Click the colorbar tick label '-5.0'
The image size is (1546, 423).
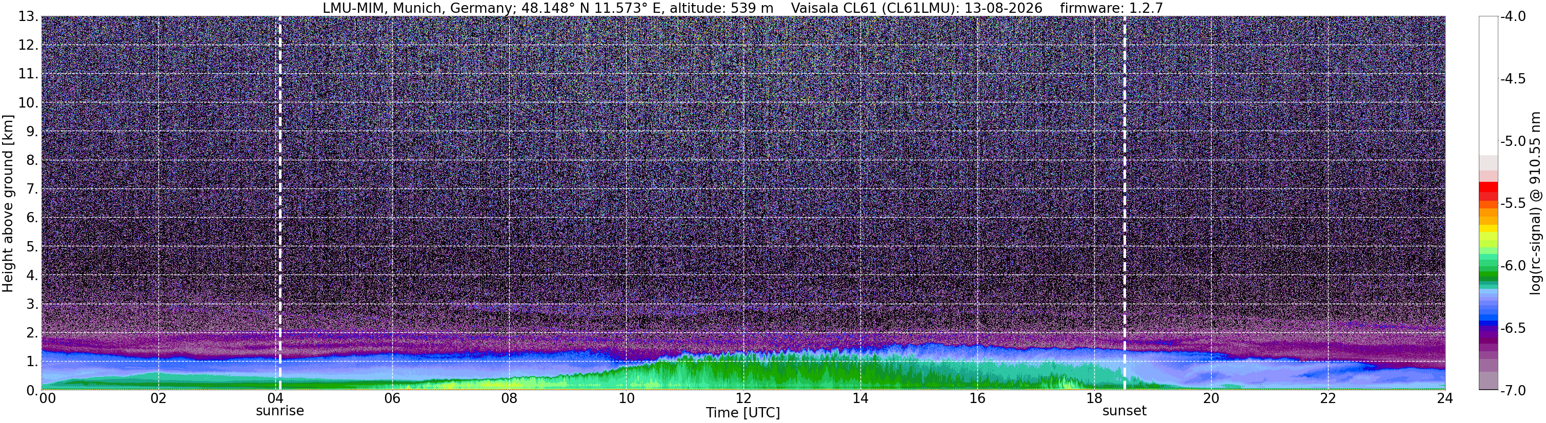(x=1513, y=141)
